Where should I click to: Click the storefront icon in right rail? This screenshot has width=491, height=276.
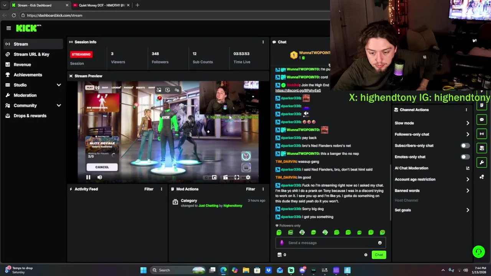click(482, 148)
